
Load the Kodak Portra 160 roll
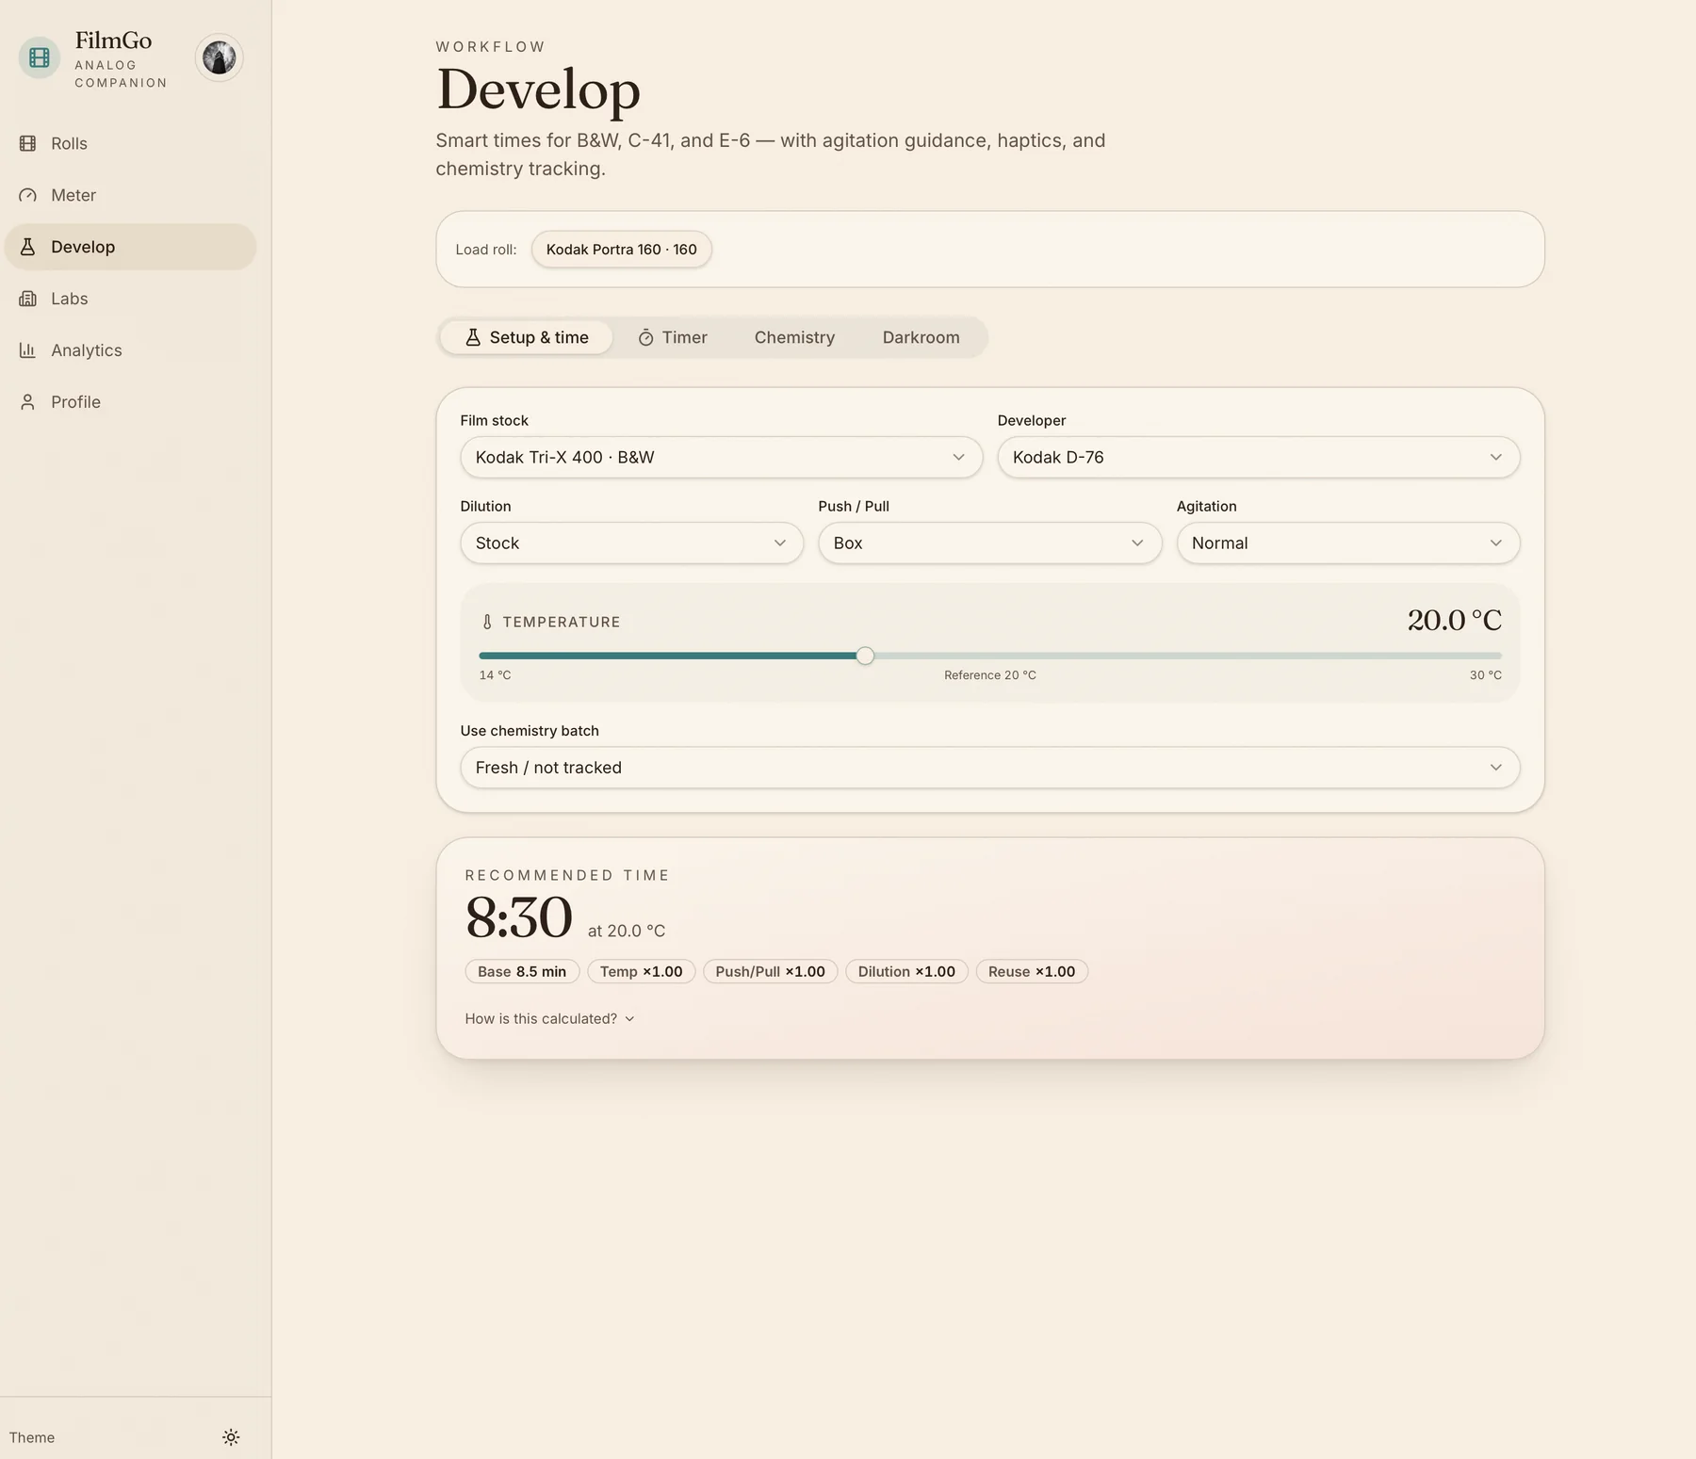pyautogui.click(x=621, y=250)
